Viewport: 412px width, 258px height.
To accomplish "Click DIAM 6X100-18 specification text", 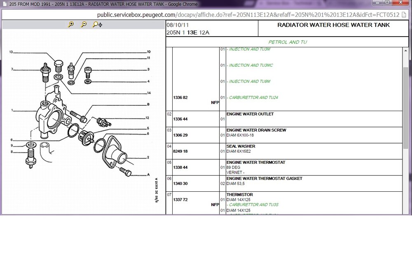I will tap(240, 135).
